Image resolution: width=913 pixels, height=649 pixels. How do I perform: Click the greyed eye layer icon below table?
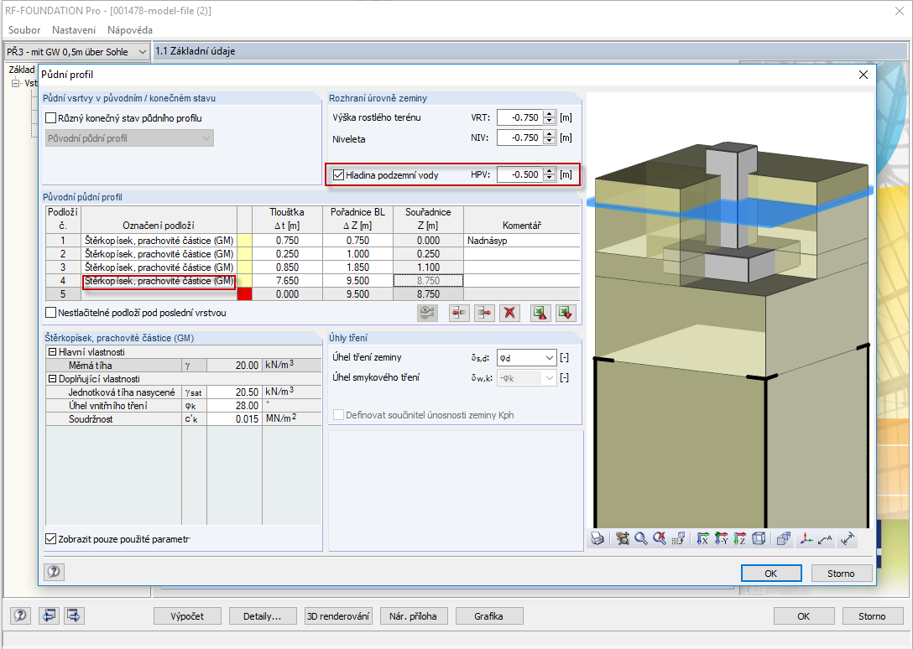click(428, 313)
